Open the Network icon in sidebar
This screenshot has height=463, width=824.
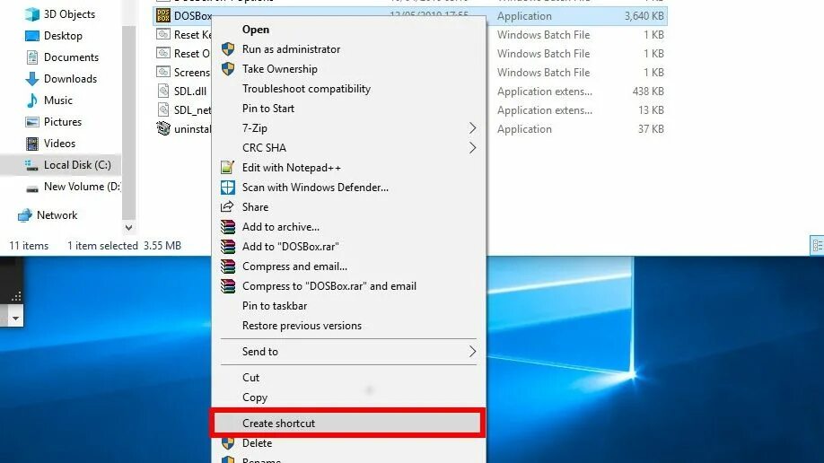[x=25, y=215]
